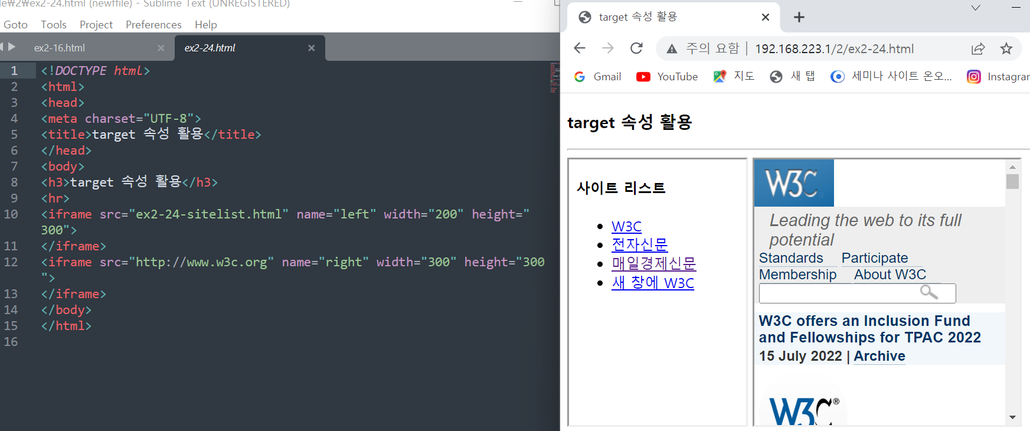Click the address bar URL 192.168.223.1/2/ex2-24.html
The image size is (1030, 431).
835,49
